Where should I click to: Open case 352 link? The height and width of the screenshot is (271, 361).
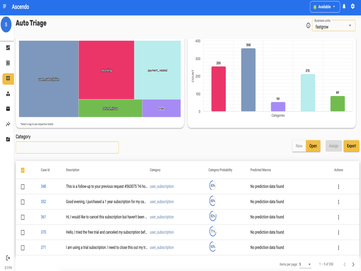point(43,202)
